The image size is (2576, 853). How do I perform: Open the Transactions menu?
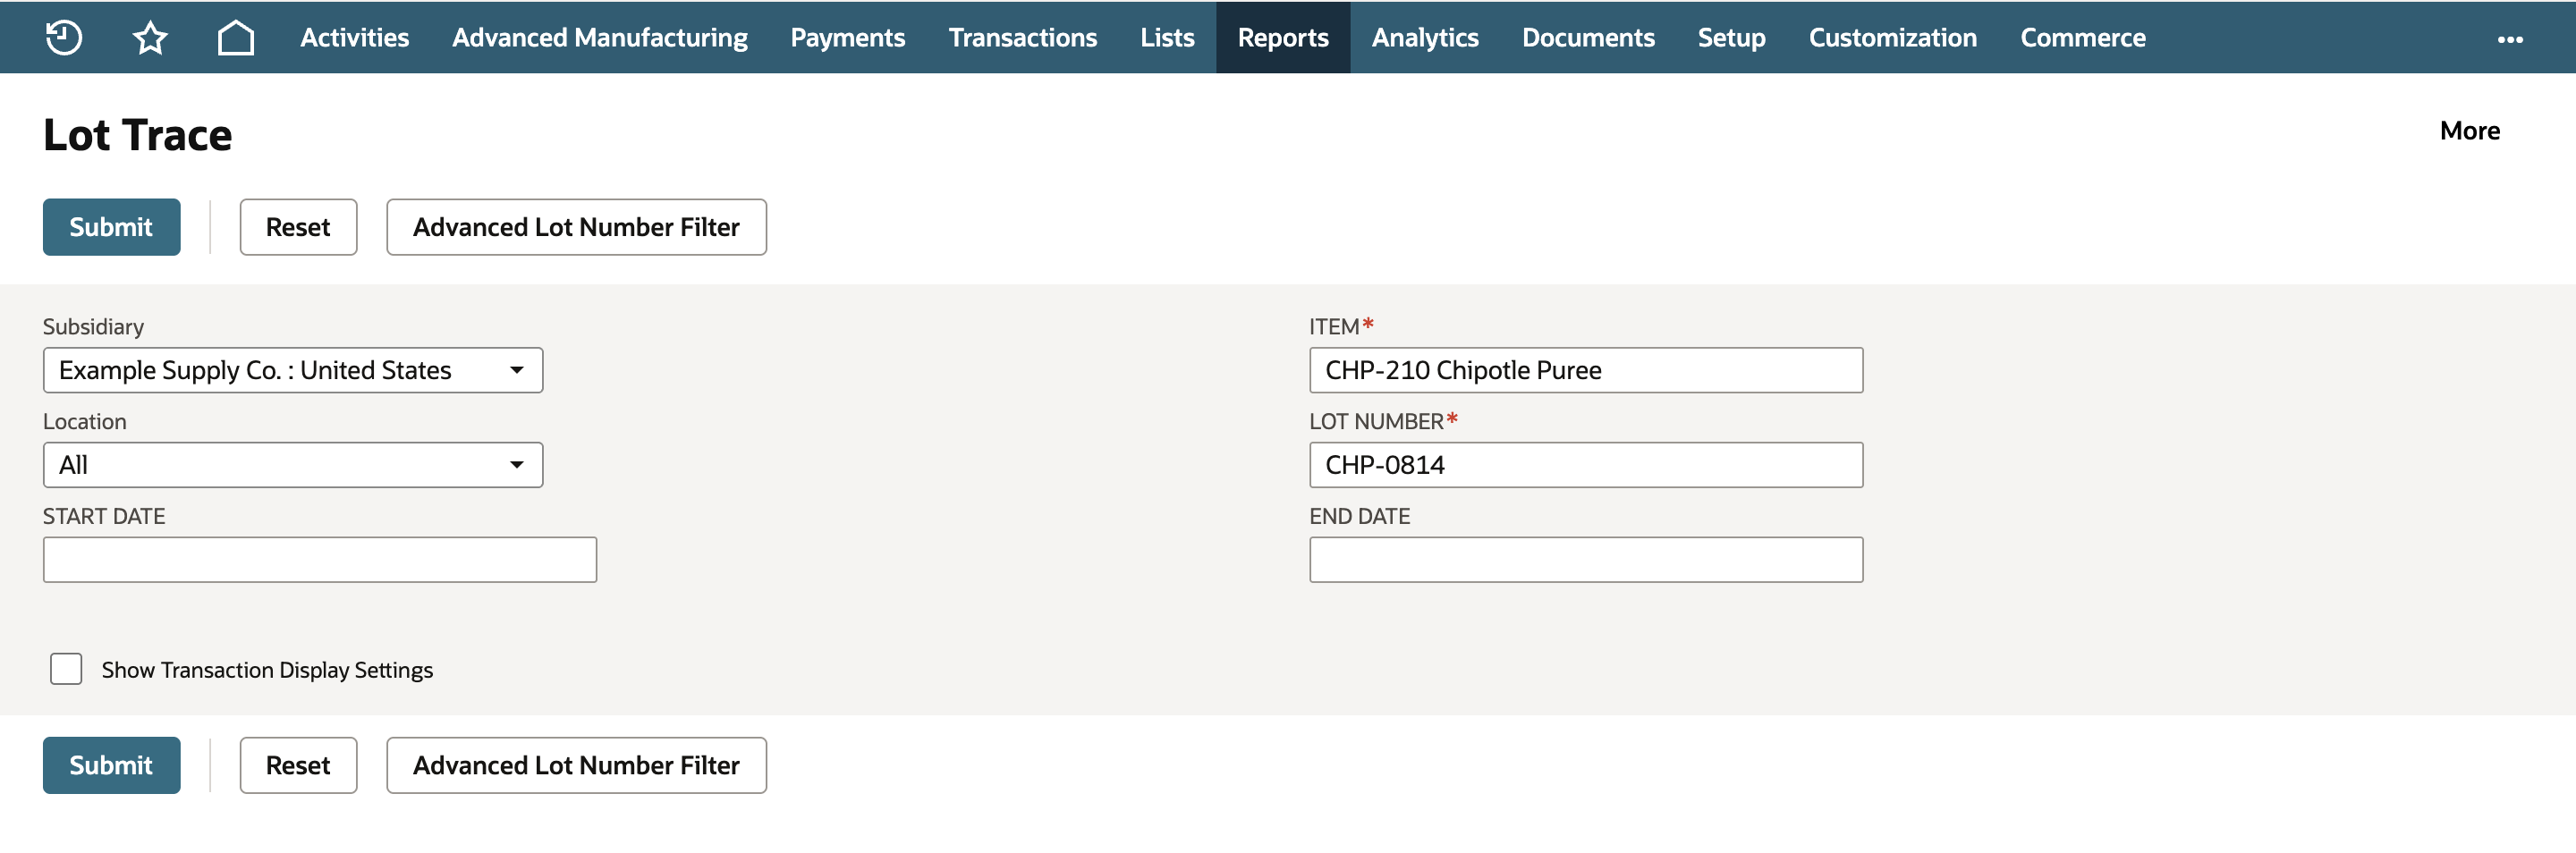point(1022,38)
